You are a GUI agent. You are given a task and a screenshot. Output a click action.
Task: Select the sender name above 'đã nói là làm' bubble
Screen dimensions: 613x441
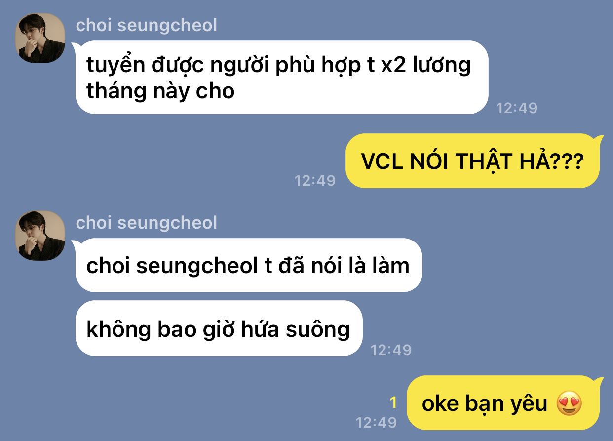click(147, 223)
